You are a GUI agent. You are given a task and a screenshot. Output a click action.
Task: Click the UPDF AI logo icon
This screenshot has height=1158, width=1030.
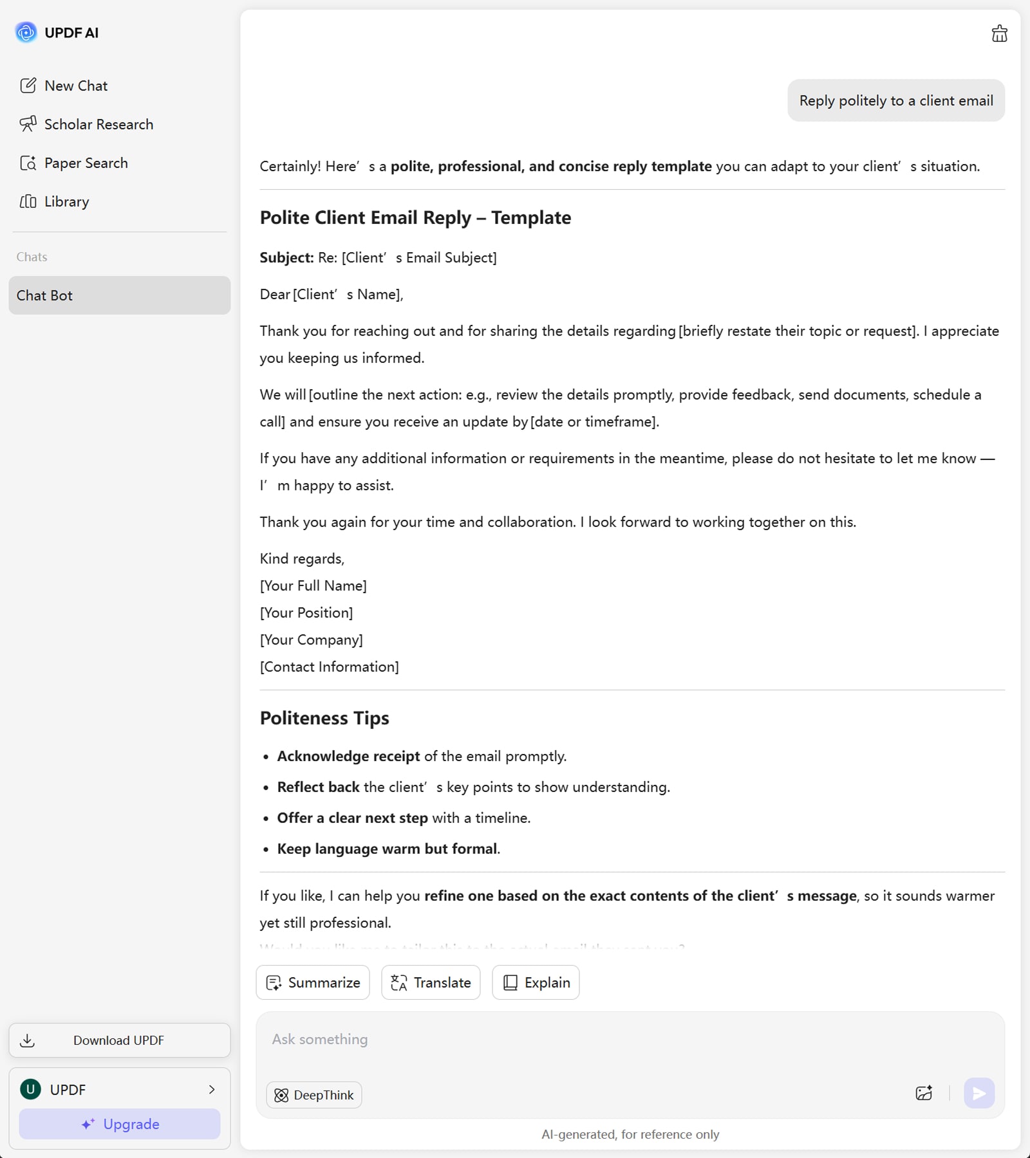[26, 32]
